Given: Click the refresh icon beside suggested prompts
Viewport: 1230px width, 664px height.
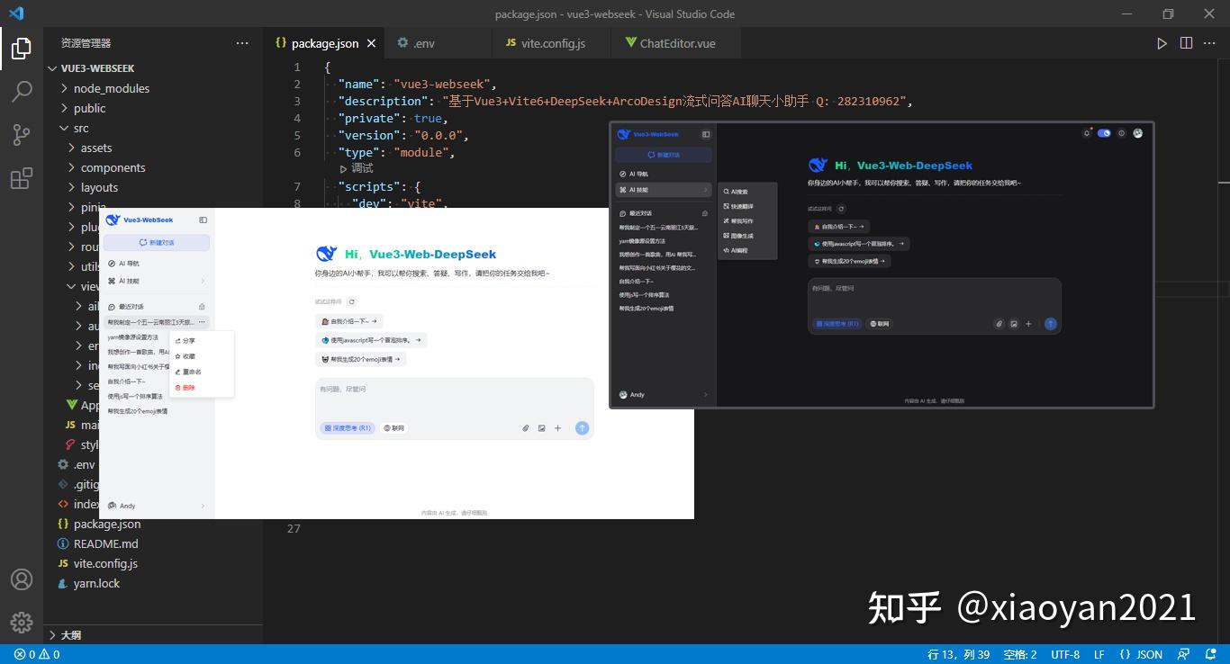Looking at the screenshot, I should 352,302.
